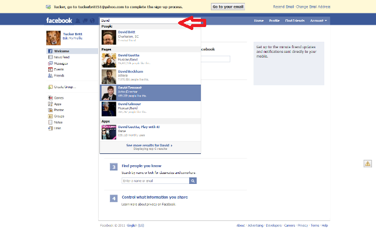376x238 pixels.
Task: Open Careers footer link
Action: pos(290,226)
